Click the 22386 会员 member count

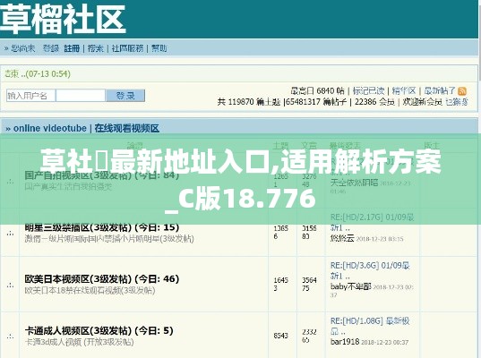click(374, 102)
